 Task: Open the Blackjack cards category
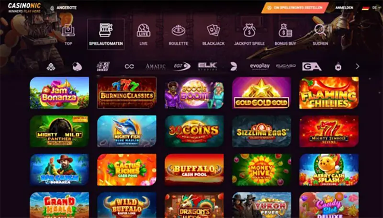pos(213,34)
